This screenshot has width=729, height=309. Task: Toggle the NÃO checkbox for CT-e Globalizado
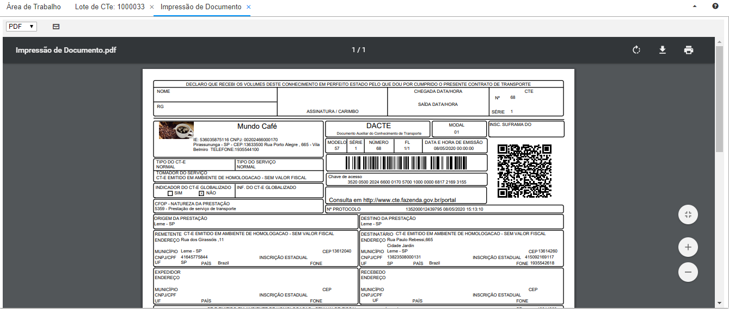pos(201,193)
